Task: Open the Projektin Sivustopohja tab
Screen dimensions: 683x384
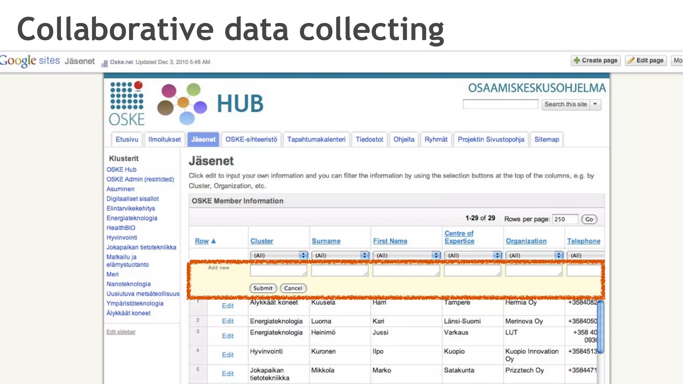Action: tap(491, 139)
